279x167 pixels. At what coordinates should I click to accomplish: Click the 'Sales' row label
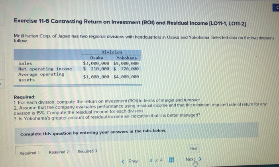coord(25,63)
